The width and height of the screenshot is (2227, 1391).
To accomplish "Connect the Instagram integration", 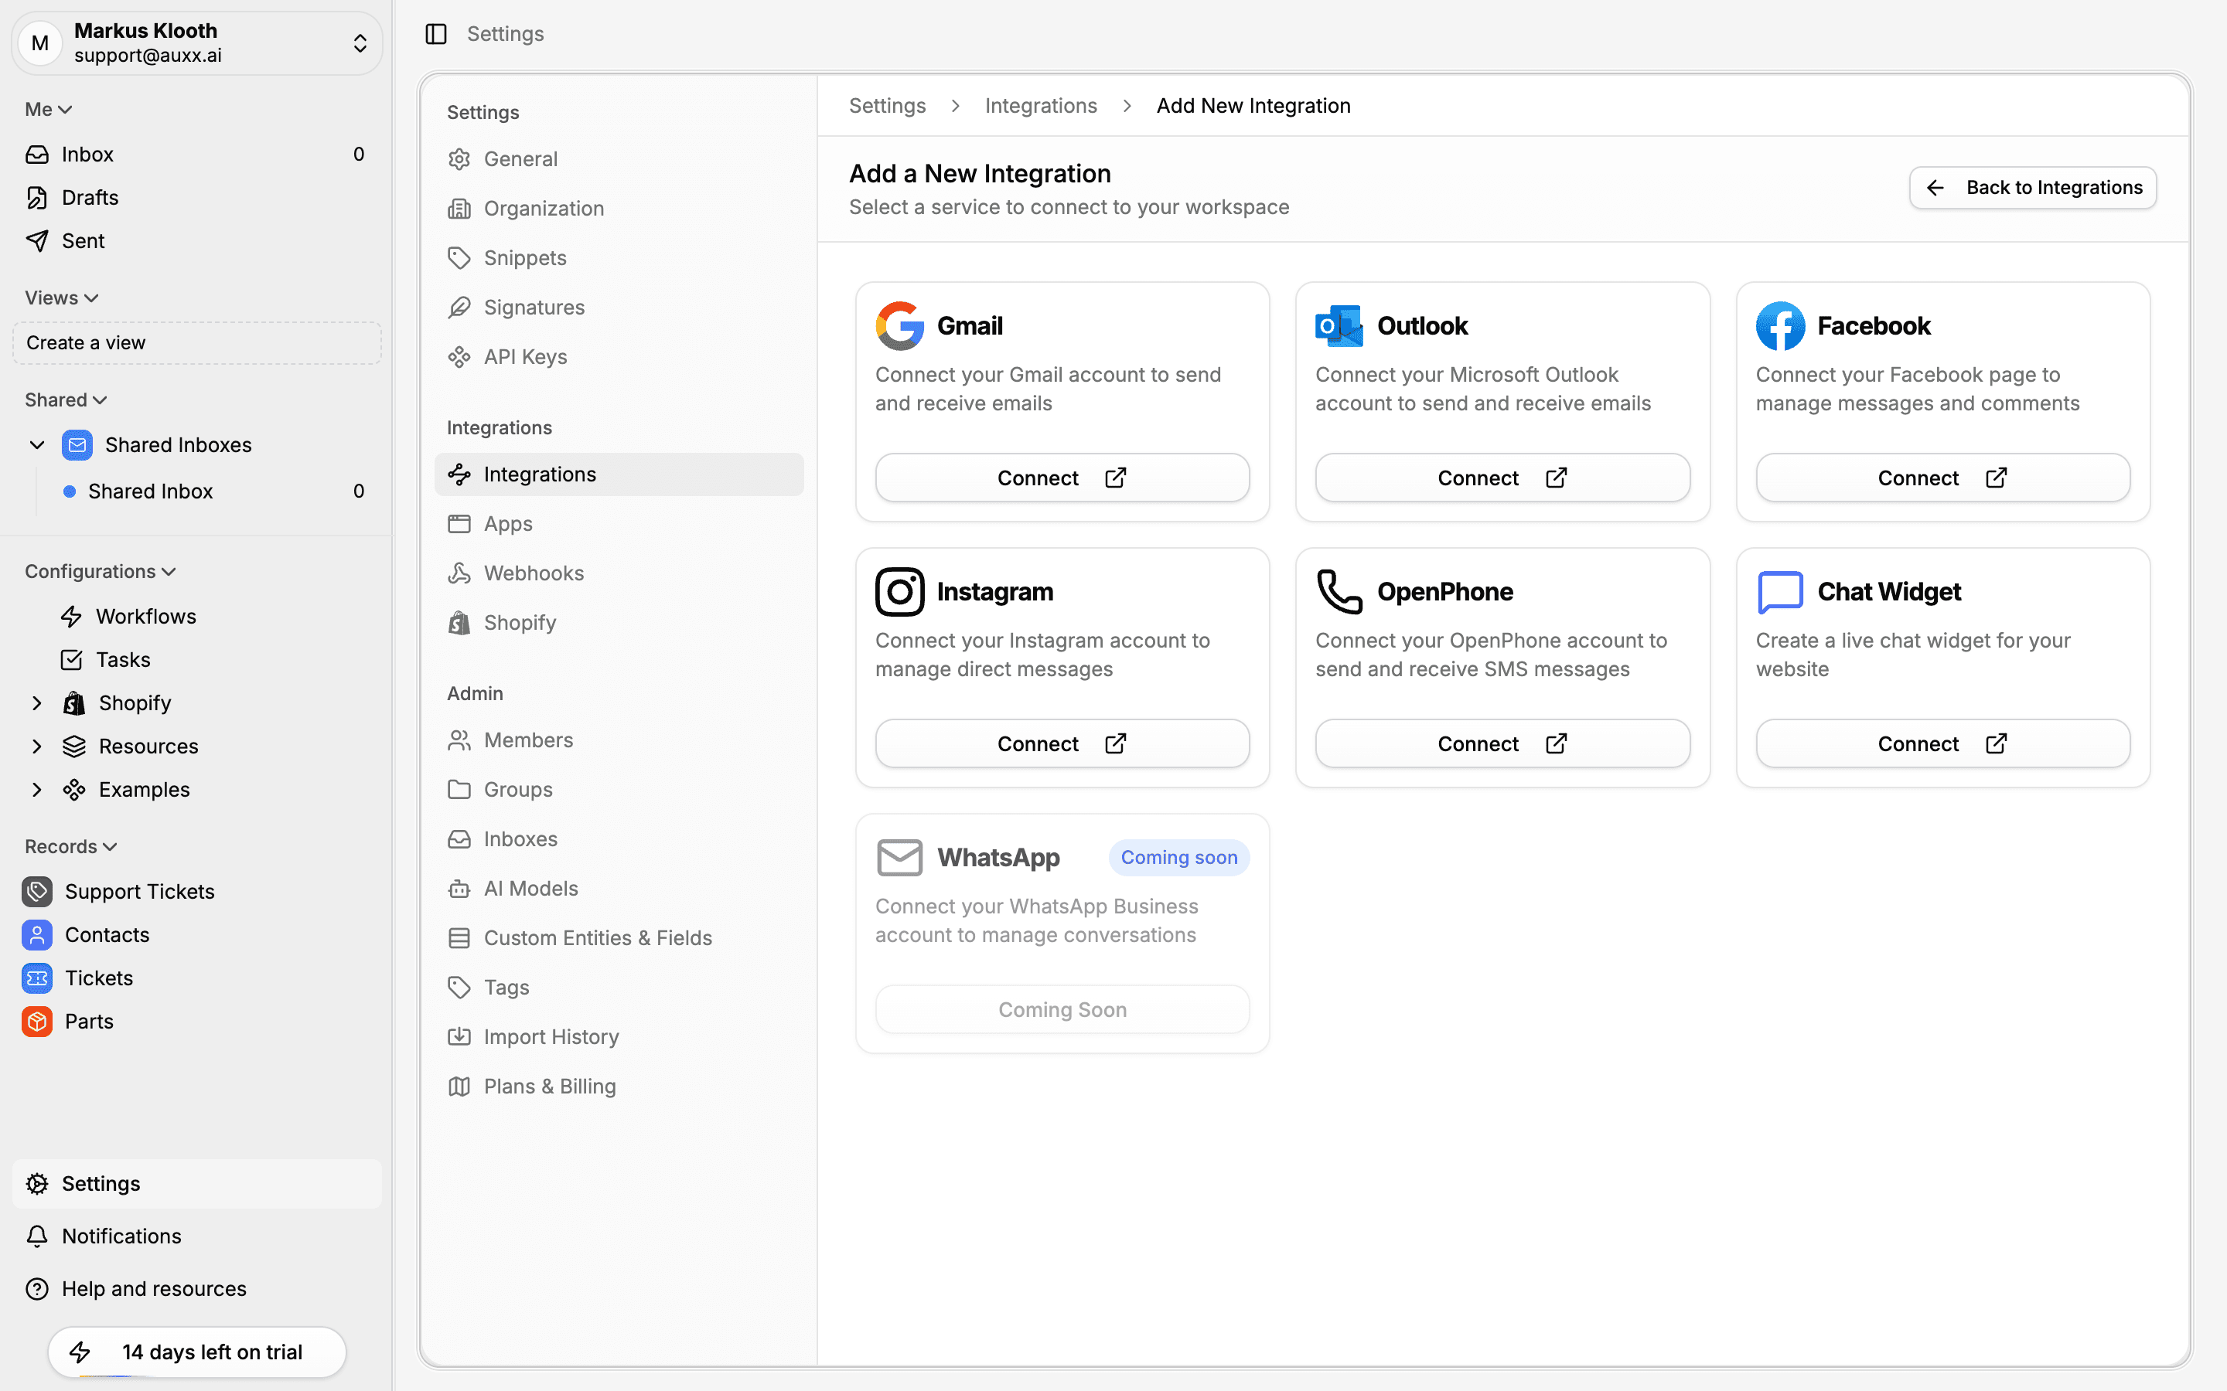I will tap(1062, 744).
